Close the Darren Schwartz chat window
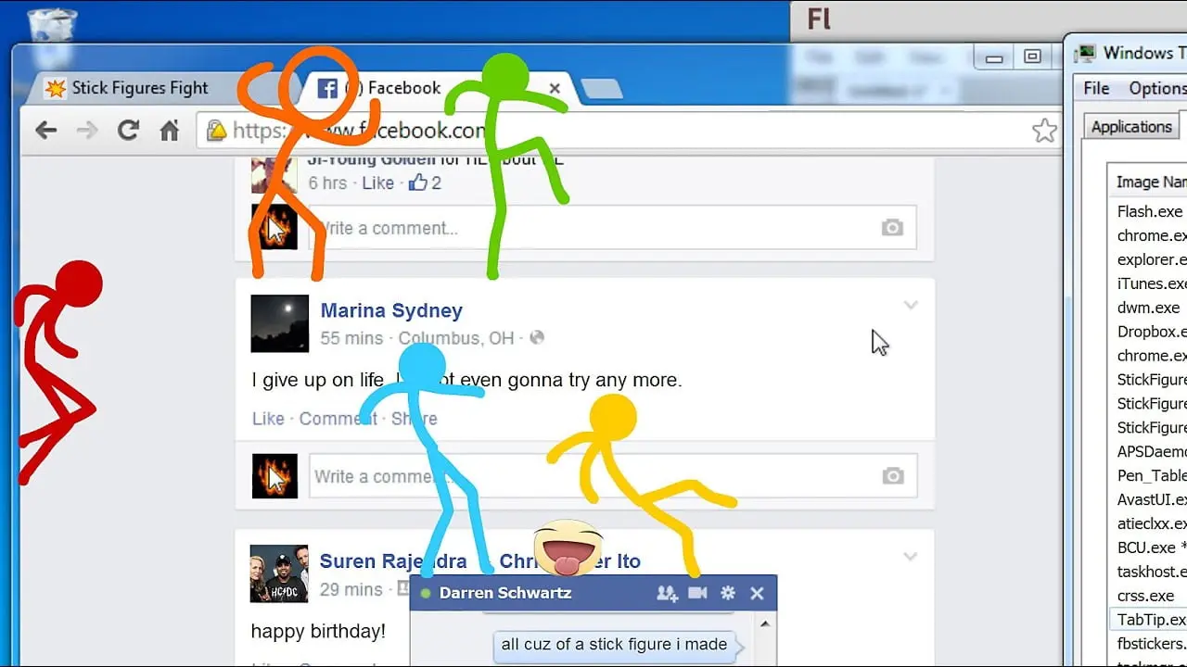Image resolution: width=1187 pixels, height=667 pixels. tap(757, 593)
